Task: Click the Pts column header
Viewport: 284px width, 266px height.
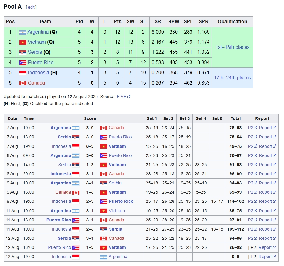Action: [118, 22]
